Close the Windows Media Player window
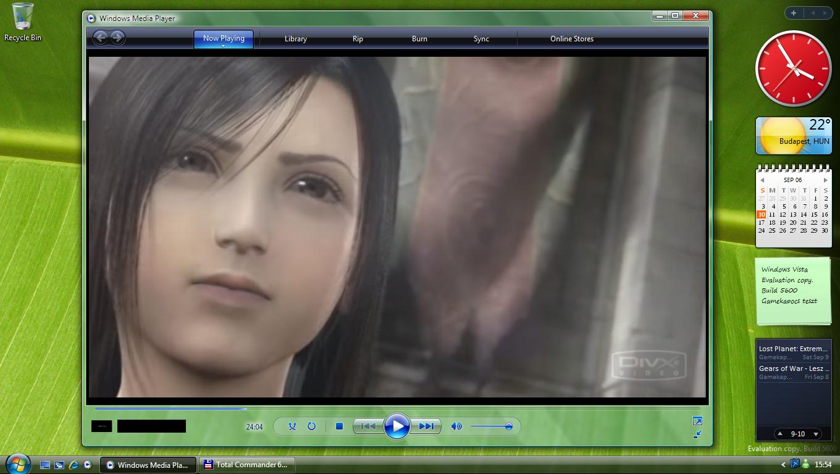Image resolution: width=840 pixels, height=474 pixels. (695, 15)
